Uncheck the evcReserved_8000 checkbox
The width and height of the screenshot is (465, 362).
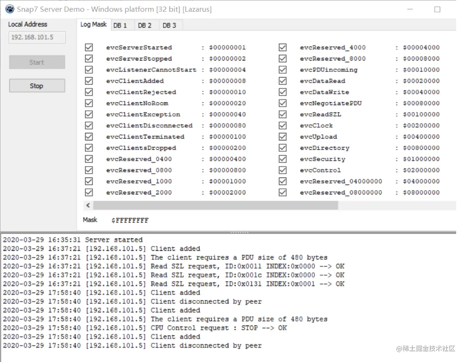click(x=283, y=58)
